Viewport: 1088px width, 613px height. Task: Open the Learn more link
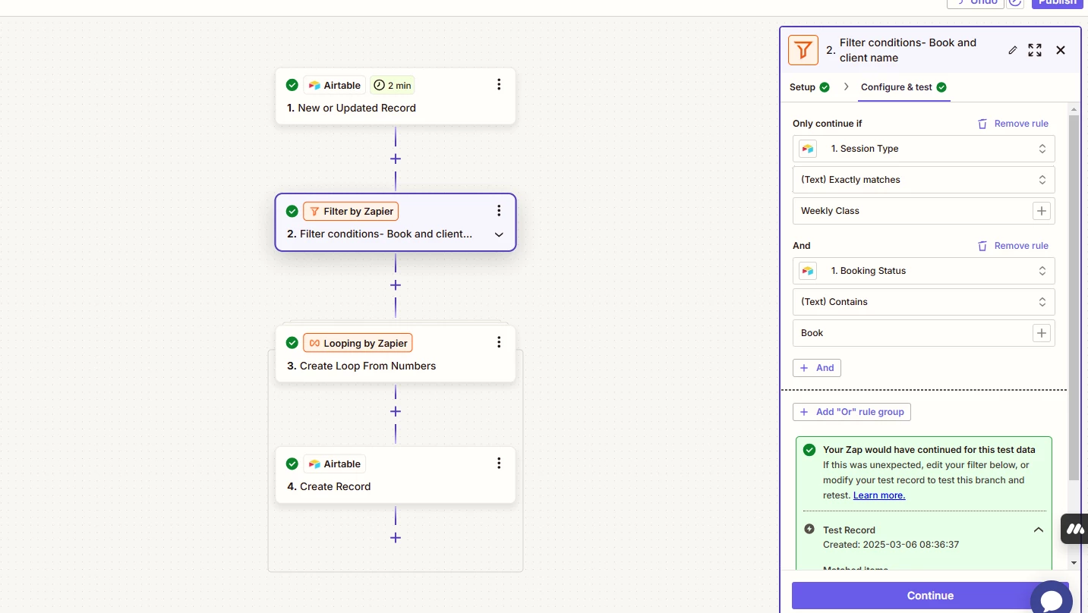pyautogui.click(x=879, y=495)
